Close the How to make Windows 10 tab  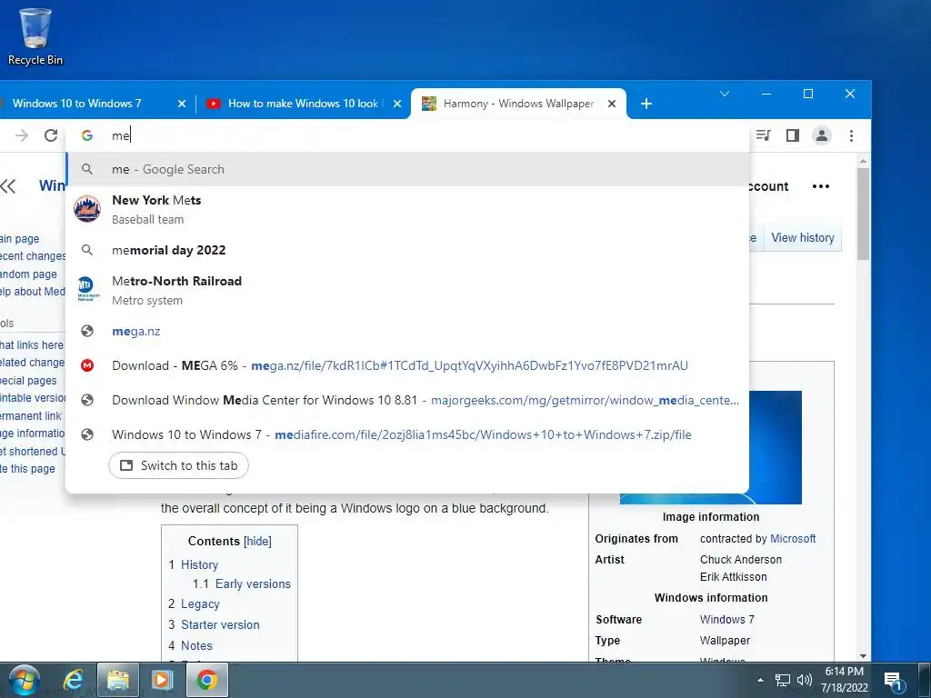(x=397, y=104)
